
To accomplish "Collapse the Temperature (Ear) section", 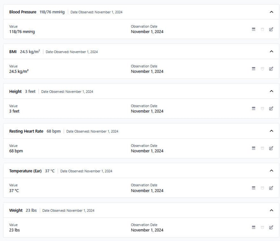I will 272,171.
